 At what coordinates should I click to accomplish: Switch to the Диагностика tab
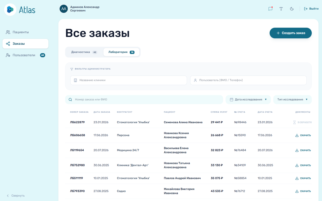84,52
